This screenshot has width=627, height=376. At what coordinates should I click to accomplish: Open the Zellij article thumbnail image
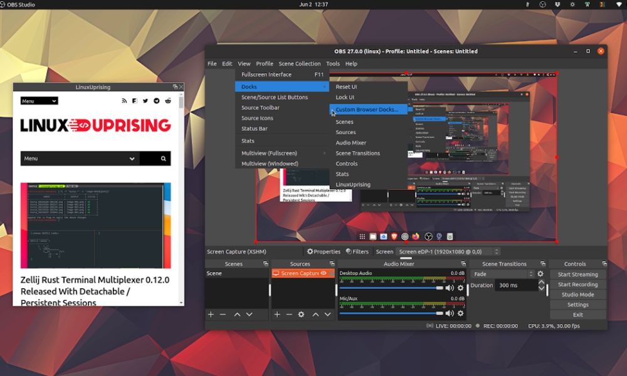(x=95, y=226)
